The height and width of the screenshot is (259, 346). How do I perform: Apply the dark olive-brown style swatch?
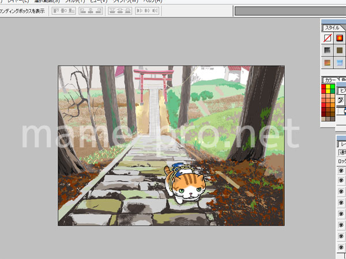tap(340, 50)
